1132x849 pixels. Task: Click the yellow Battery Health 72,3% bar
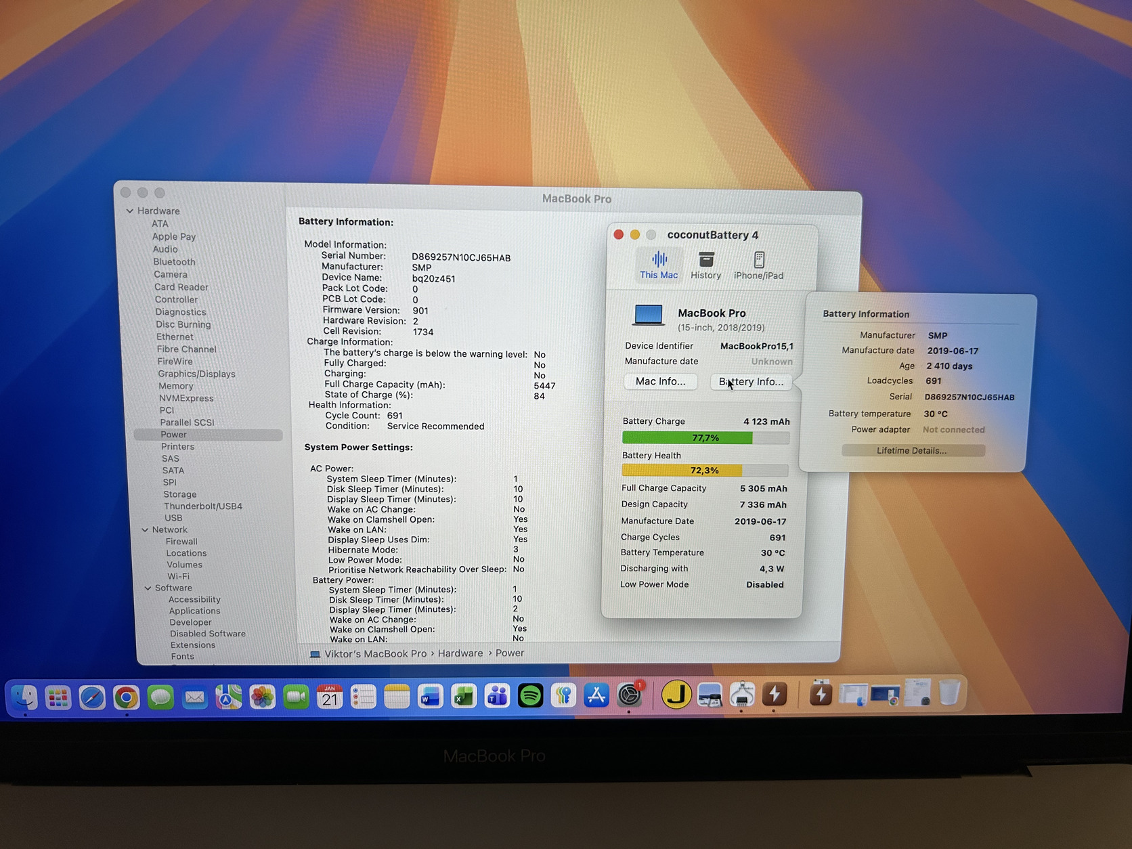704,471
